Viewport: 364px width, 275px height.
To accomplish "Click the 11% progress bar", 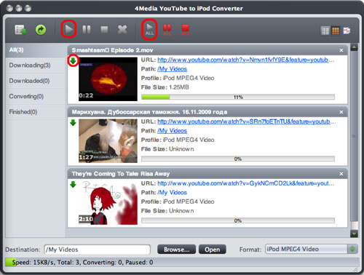I will tap(238, 97).
